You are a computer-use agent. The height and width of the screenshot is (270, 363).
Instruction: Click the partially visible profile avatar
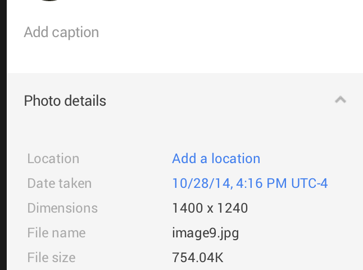point(49,1)
